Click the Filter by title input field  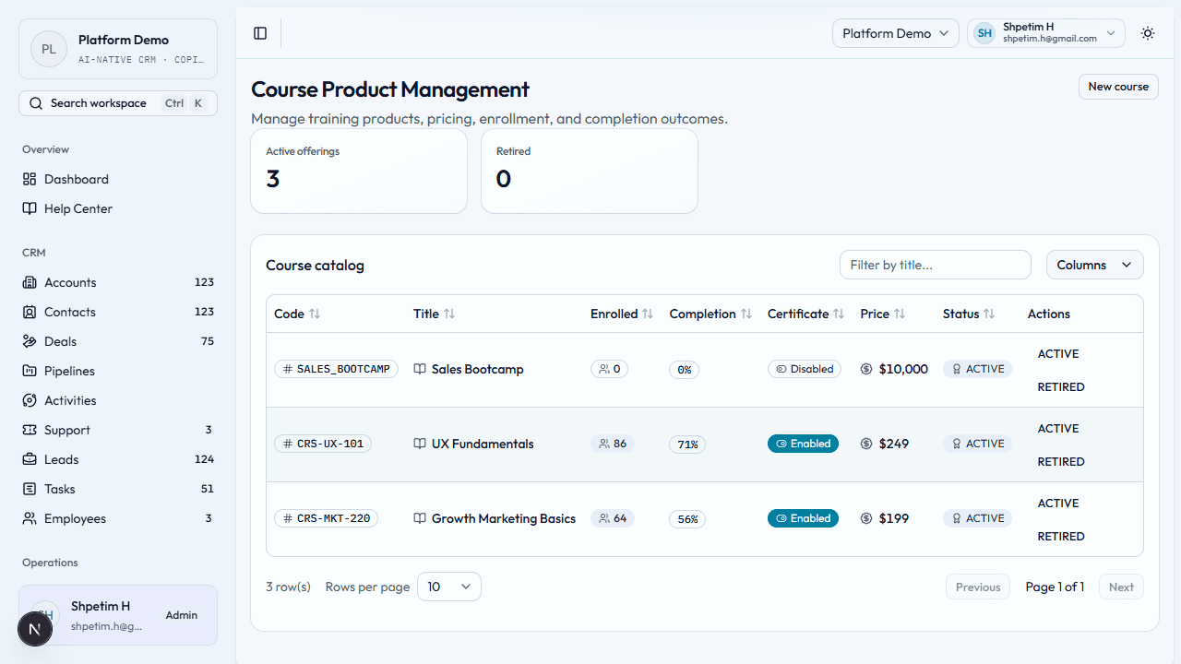click(x=935, y=265)
